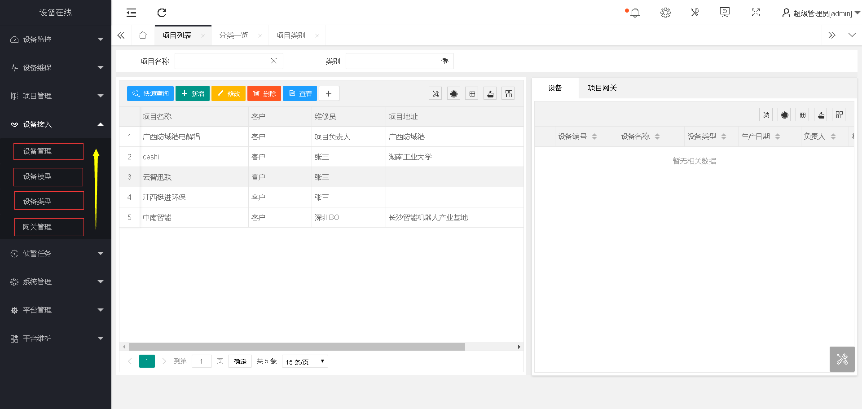The width and height of the screenshot is (862, 409).
Task: Open settings with the gear icon in header
Action: [x=665, y=13]
